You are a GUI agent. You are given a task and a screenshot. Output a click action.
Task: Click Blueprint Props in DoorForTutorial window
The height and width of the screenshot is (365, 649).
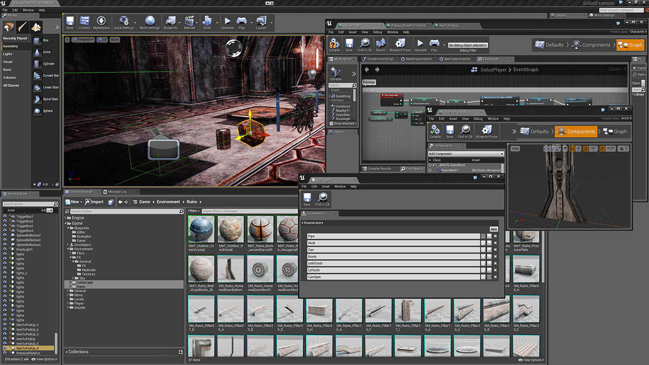pyautogui.click(x=486, y=131)
